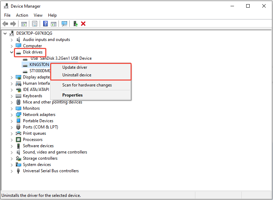Maximize the Device Manager window
273x200 pixels.
pos(248,6)
